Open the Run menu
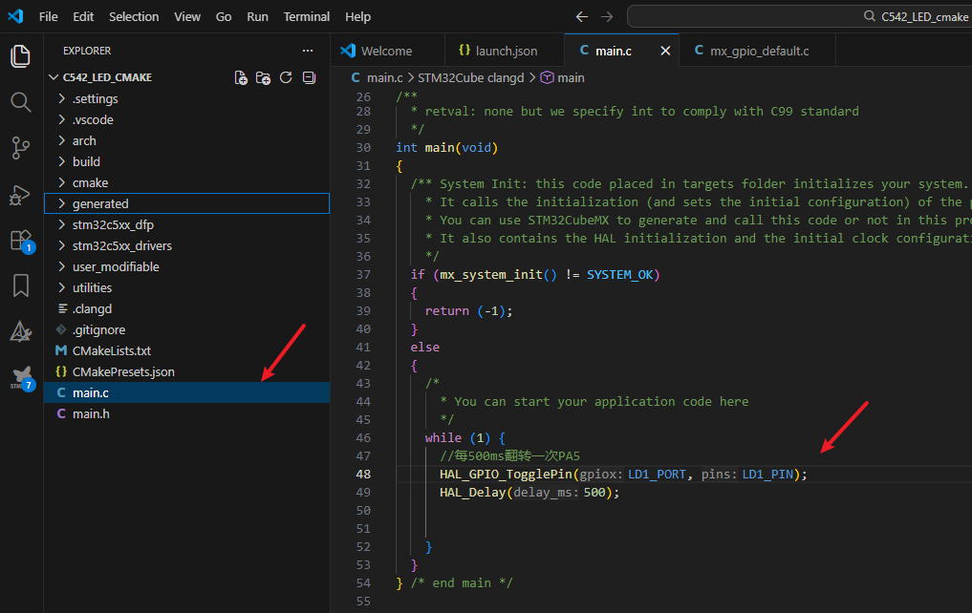972x613 pixels. [257, 17]
